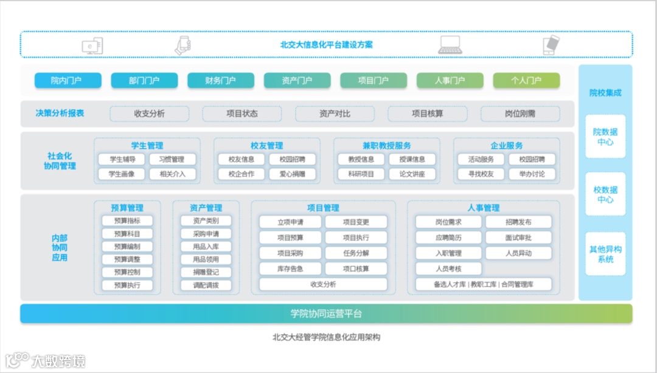Image resolution: width=657 pixels, height=373 pixels.
Task: Select the 预算调整 item
Action: [x=127, y=259]
